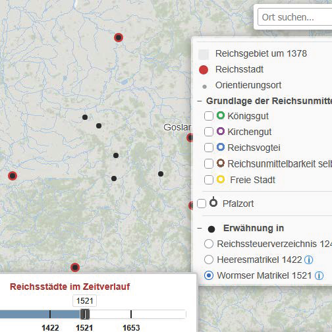Screen dimensions: 332x332
Task: Select the Reichssteuerverzeichnis radio button
Action: click(209, 244)
